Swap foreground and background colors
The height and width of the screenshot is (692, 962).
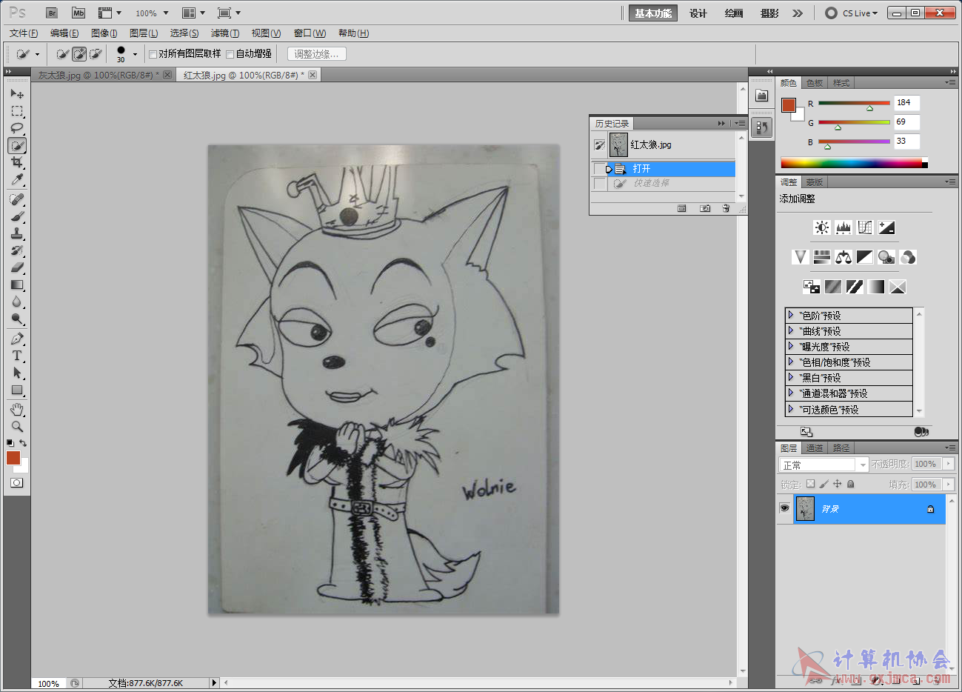coord(23,443)
